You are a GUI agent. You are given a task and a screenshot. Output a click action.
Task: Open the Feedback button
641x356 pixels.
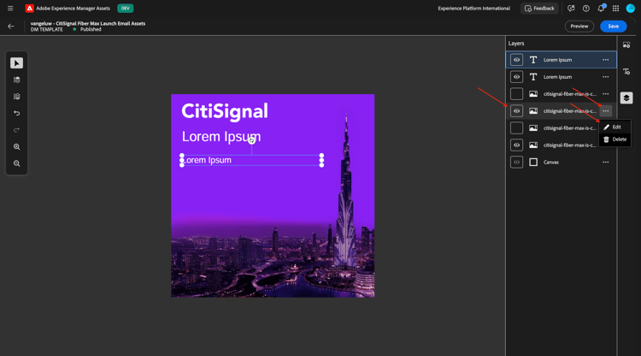click(x=539, y=9)
